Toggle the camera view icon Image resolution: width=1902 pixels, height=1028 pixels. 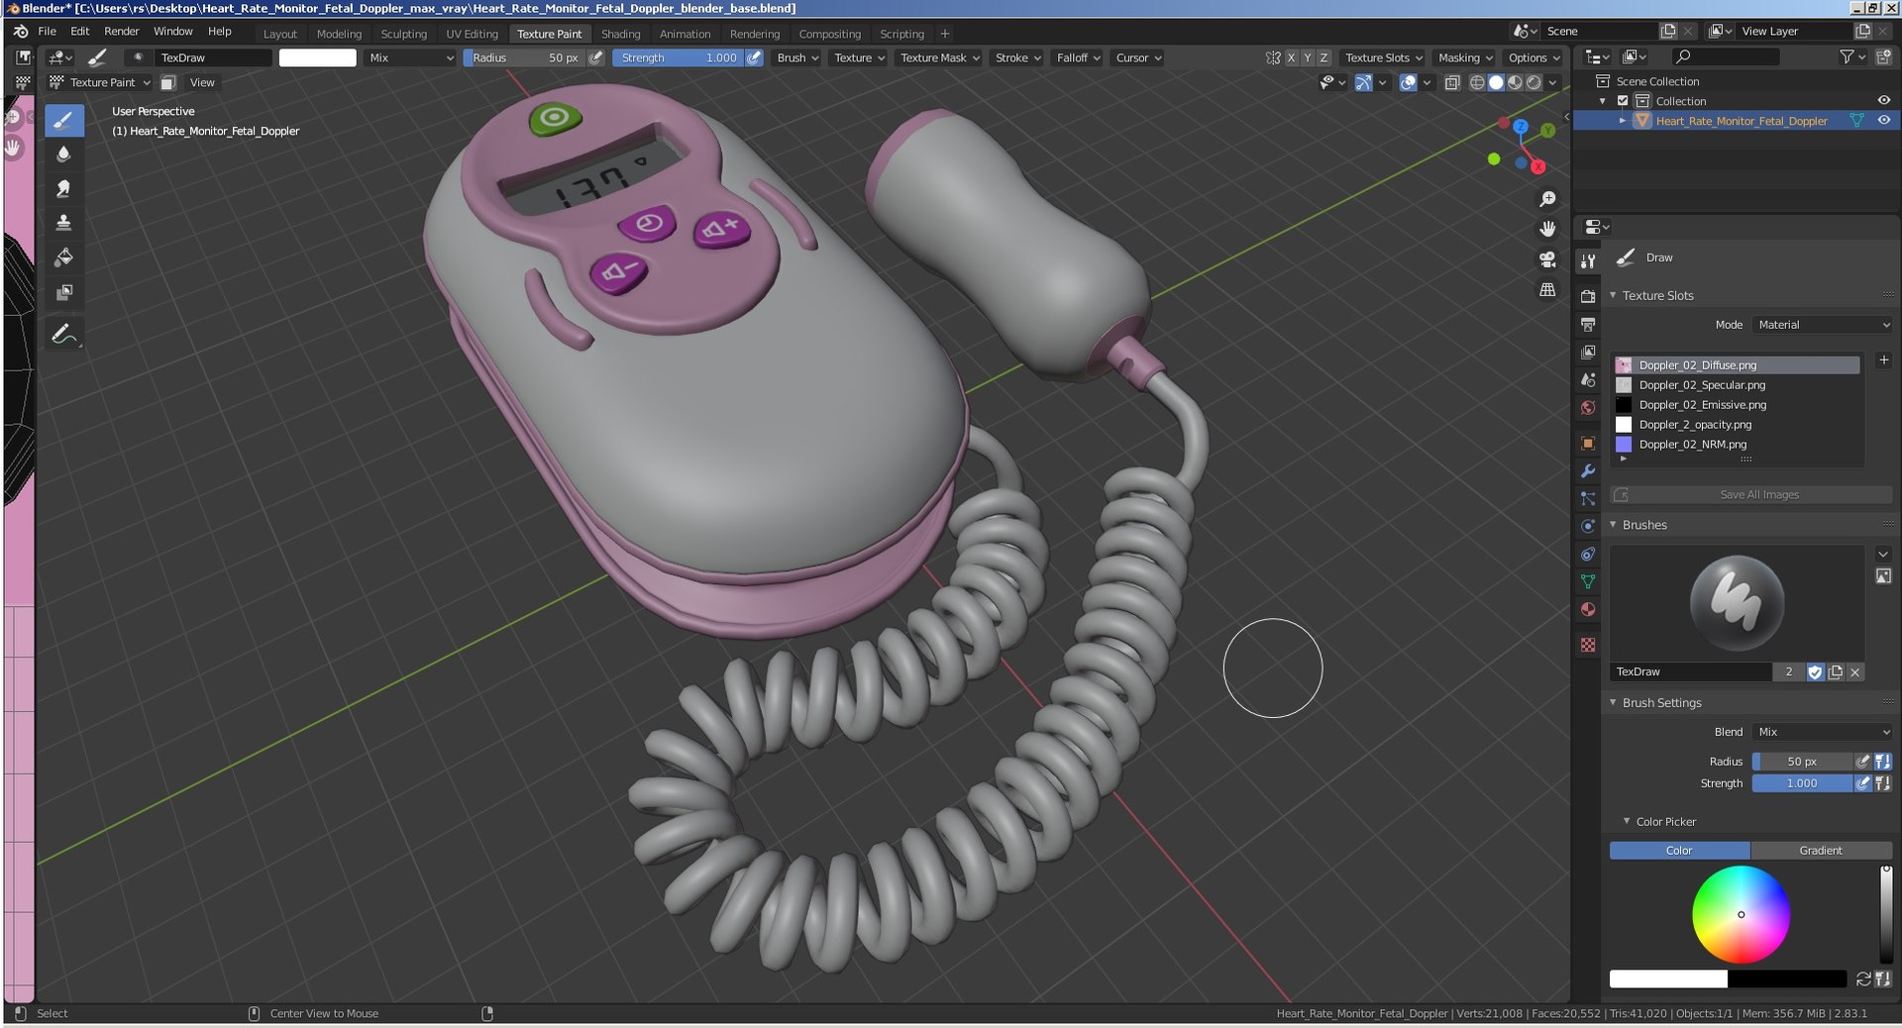(x=1547, y=259)
